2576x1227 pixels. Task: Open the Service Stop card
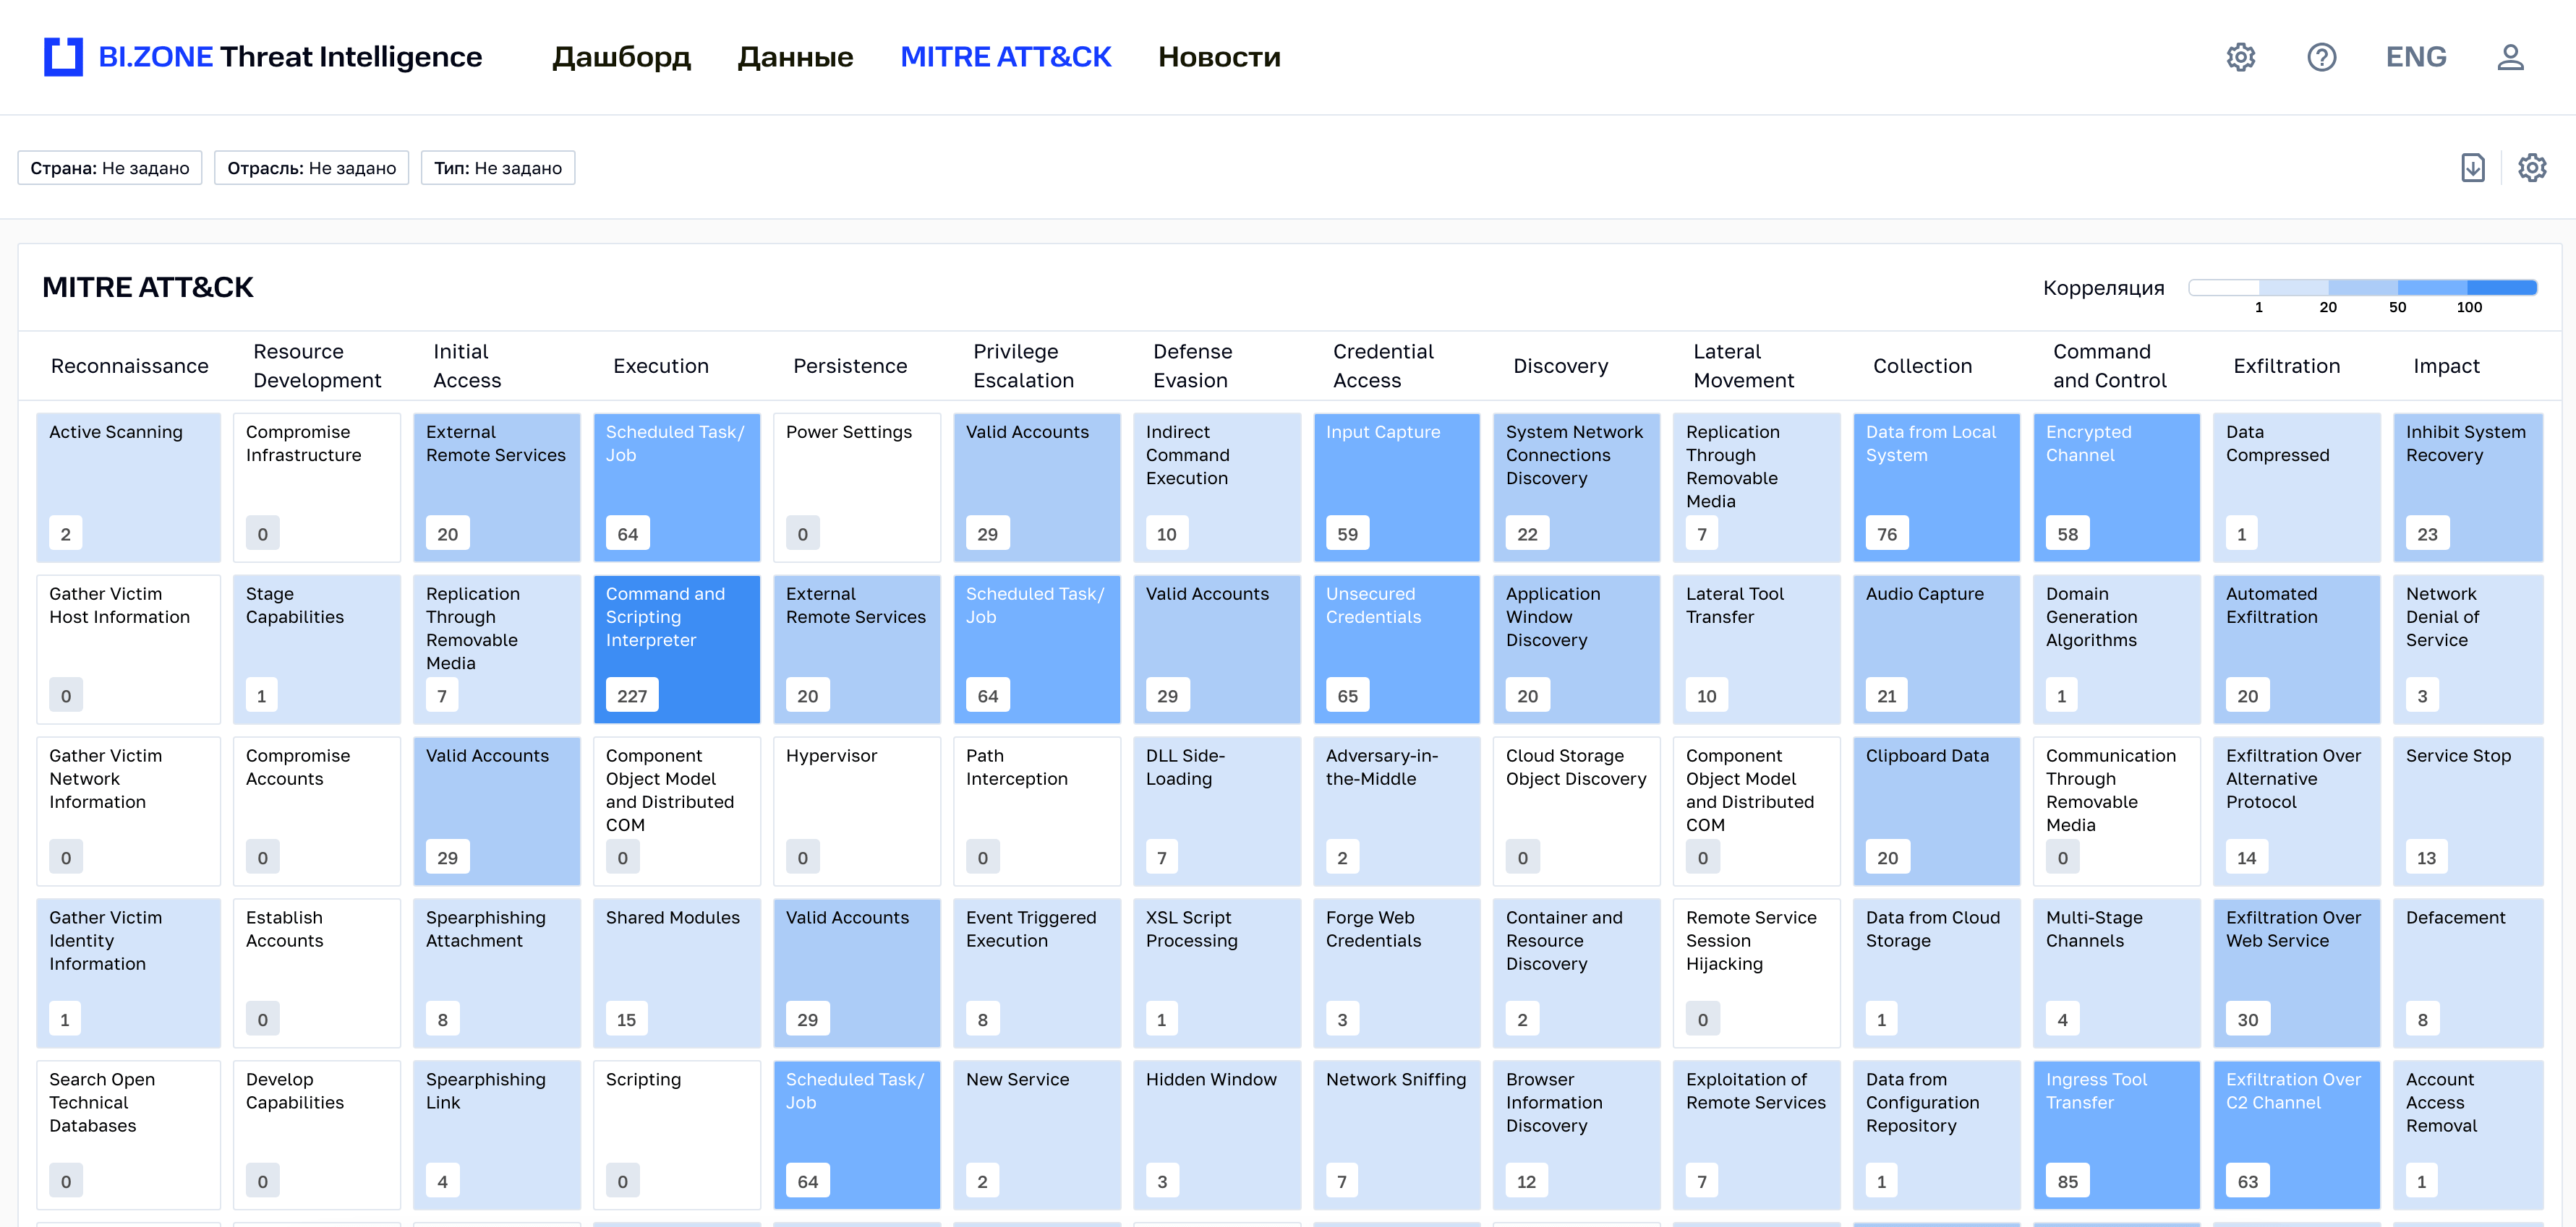(2468, 811)
